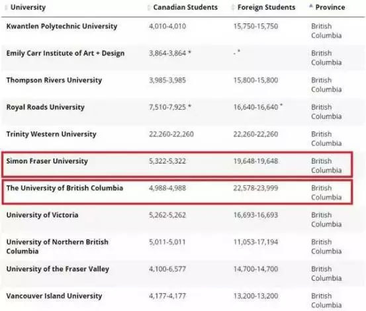Click UBC foreign tuition 22,578-23,999 cell
This screenshot has height=311, width=366.
click(256, 188)
